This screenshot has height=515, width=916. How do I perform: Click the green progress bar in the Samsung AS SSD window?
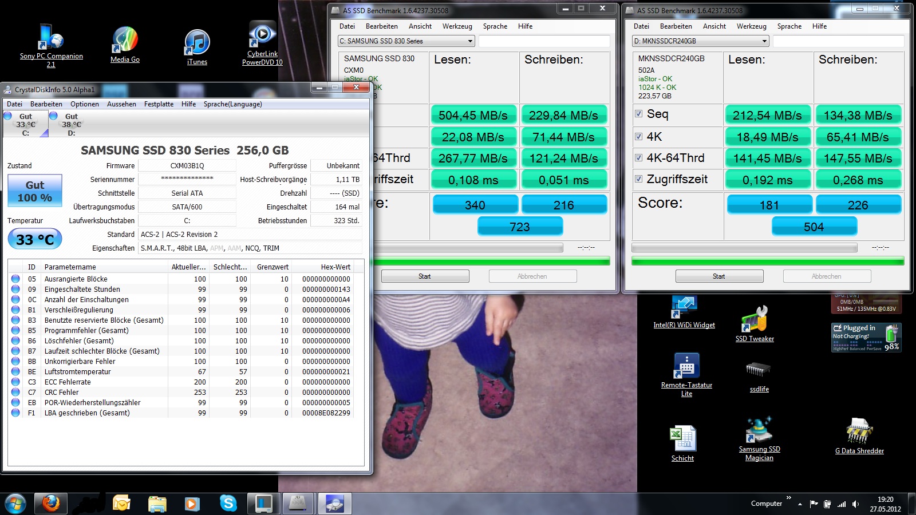[x=491, y=261]
